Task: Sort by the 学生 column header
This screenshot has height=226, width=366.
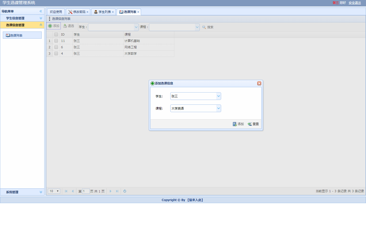Action: [x=98, y=35]
